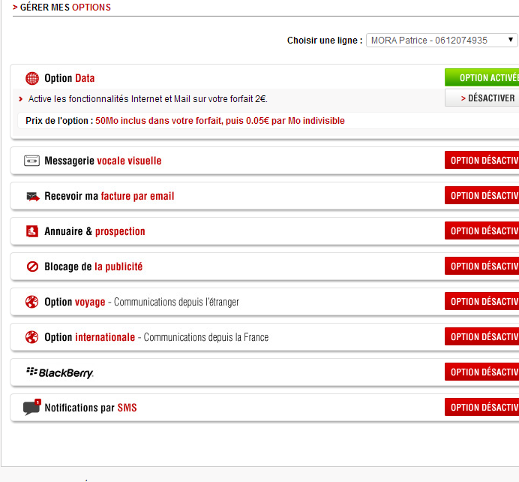Click the price text 50Mo inclus dans votre forfait

(220, 121)
